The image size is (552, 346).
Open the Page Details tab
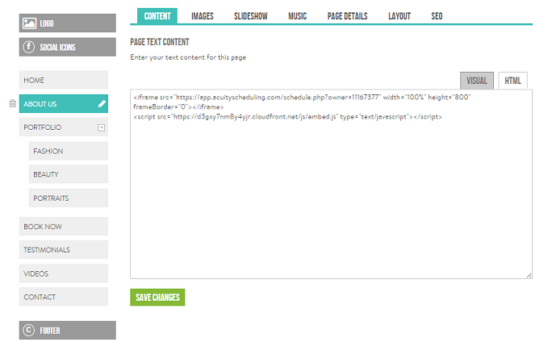coord(347,16)
